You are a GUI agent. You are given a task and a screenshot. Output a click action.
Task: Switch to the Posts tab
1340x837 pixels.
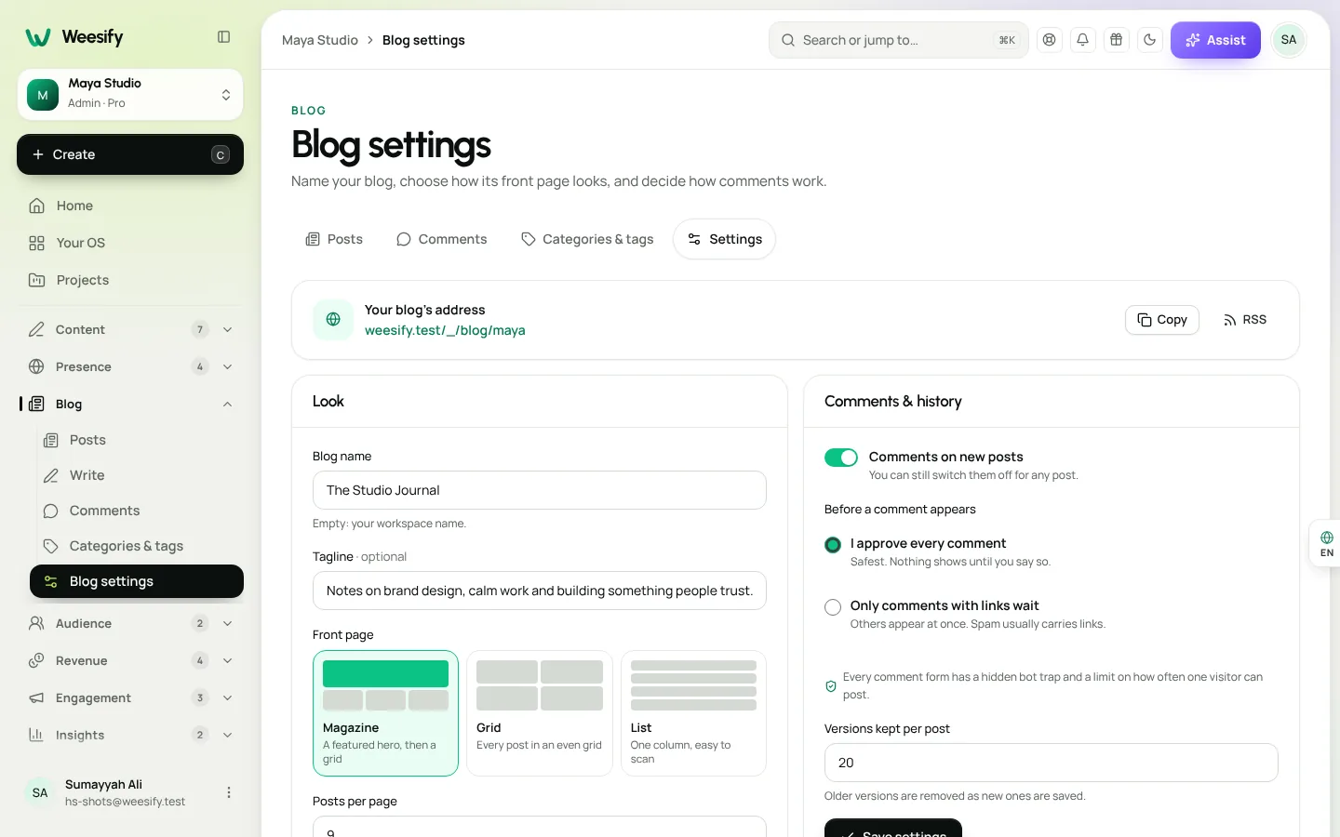(x=334, y=239)
